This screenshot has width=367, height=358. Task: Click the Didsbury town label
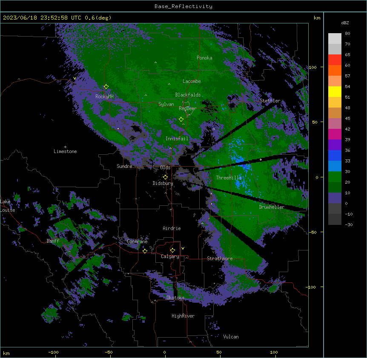tap(163, 183)
